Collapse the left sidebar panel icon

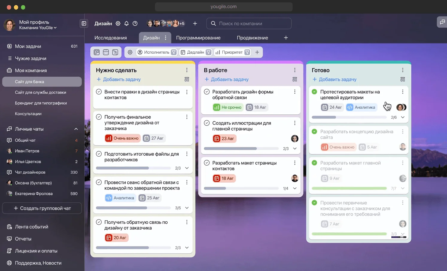(84, 23)
